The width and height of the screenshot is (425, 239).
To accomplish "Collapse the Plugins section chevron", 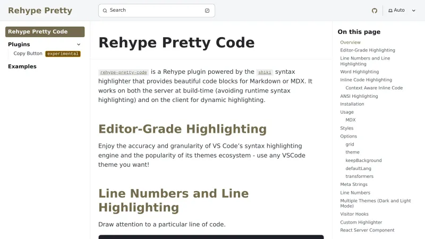I will pyautogui.click(x=79, y=45).
